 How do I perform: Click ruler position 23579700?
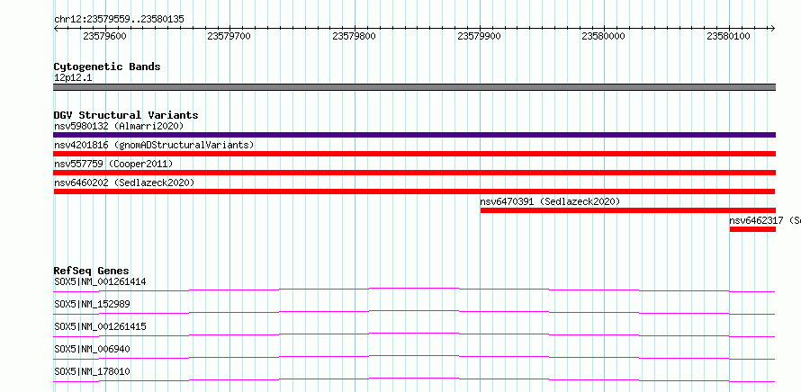click(x=229, y=36)
